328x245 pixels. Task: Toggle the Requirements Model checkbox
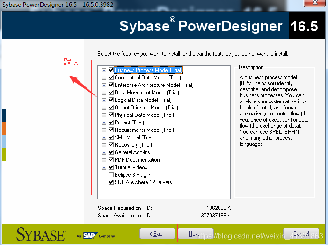[x=111, y=130]
